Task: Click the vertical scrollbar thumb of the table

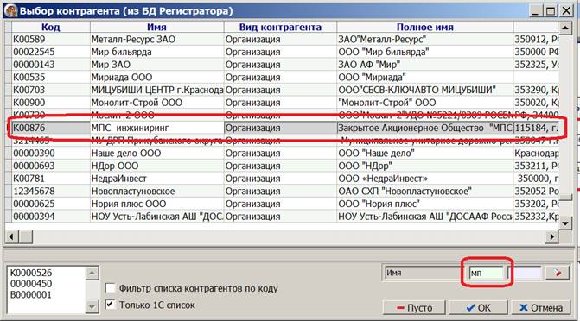Action: click(x=565, y=197)
